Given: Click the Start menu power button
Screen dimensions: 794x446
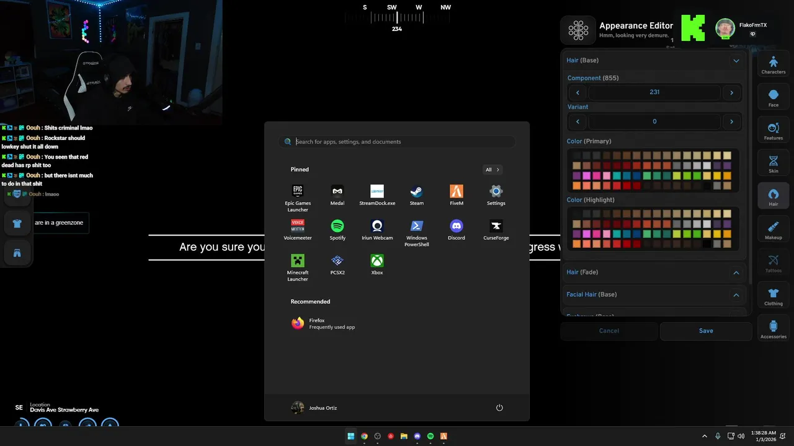Looking at the screenshot, I should coord(499,408).
